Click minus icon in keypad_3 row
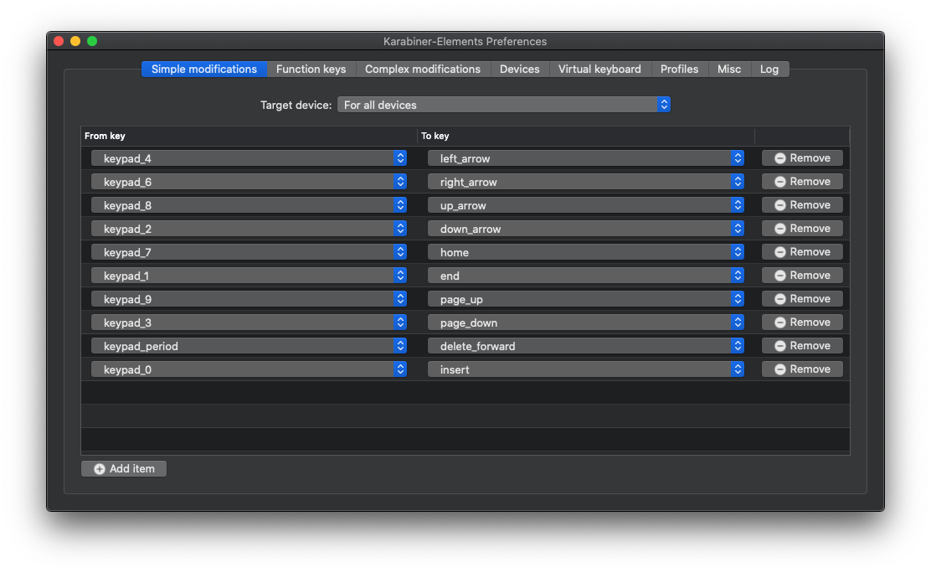The image size is (931, 573). (780, 323)
